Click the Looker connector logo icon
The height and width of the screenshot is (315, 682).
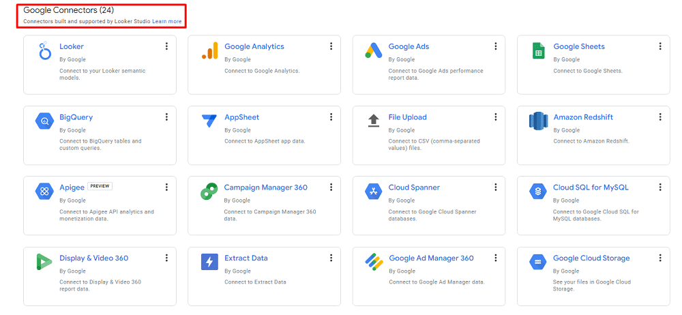(44, 51)
